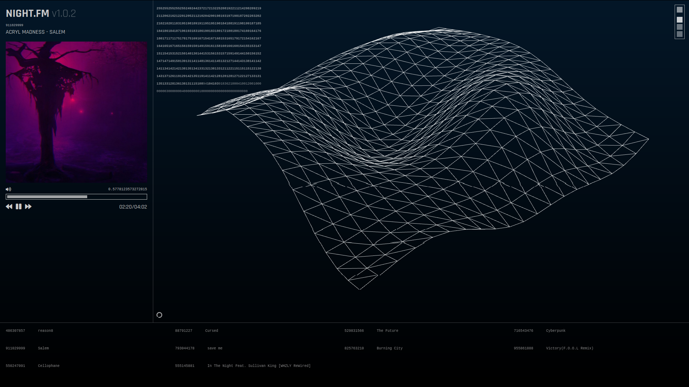Click the rewind/skip back button

pos(9,206)
